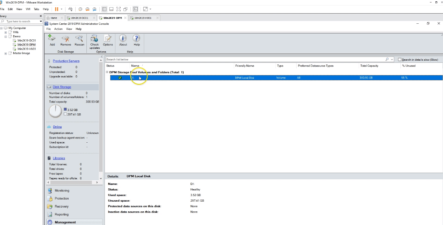Screen dimensions: 443x225
Task: Enable Search in details also checkbox
Action: [x=400, y=60]
